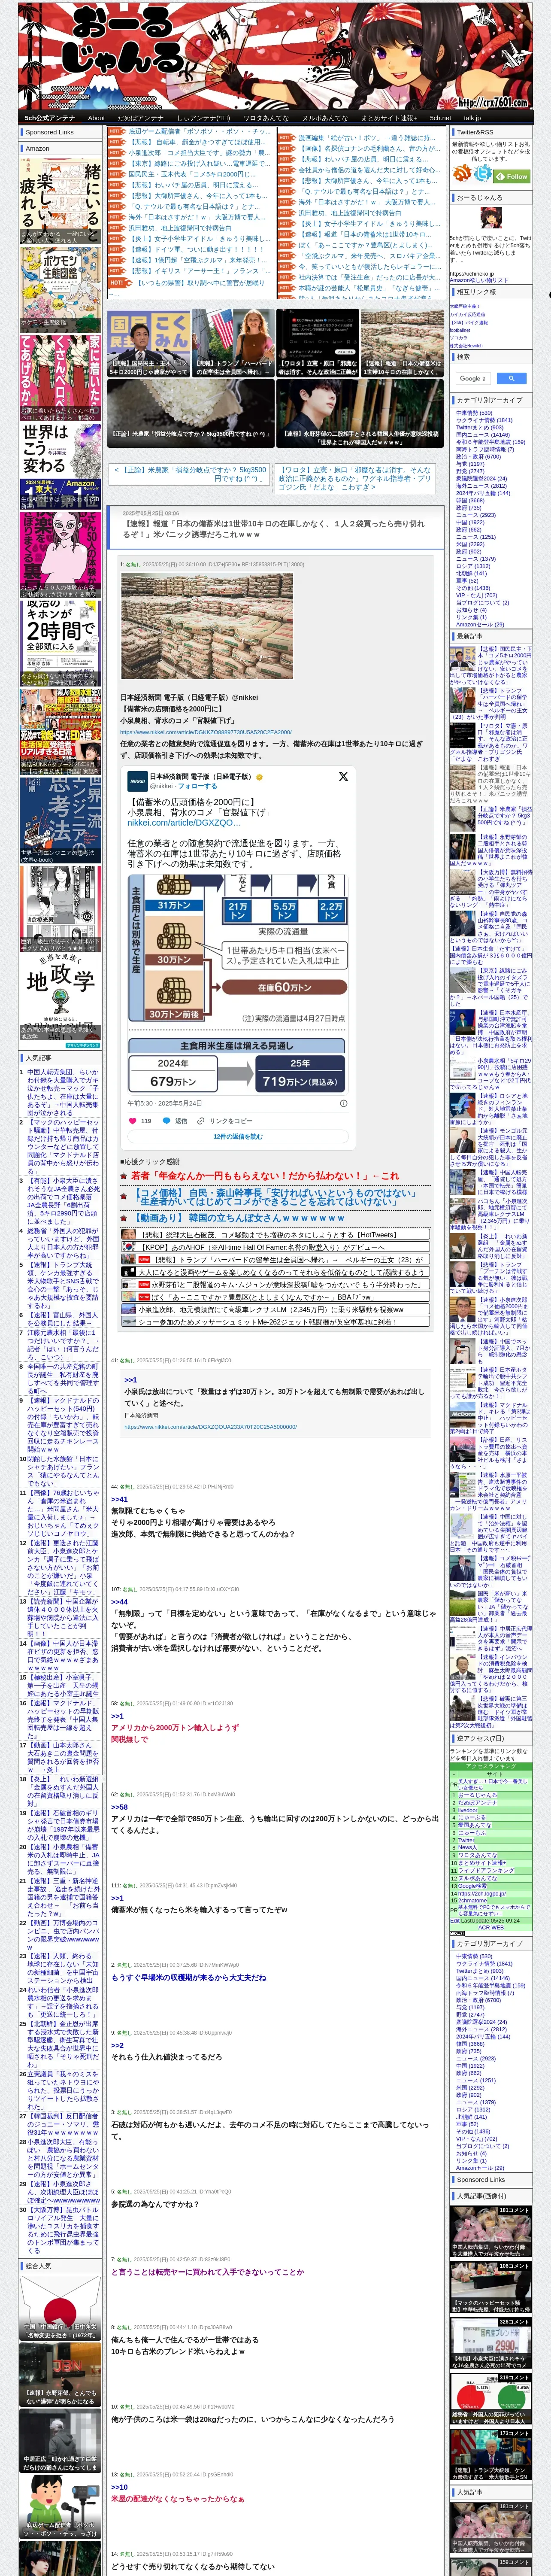This screenshot has height=2576, width=551.
Task: Click the rice sacks photo in post 1
Action: pos(207,625)
